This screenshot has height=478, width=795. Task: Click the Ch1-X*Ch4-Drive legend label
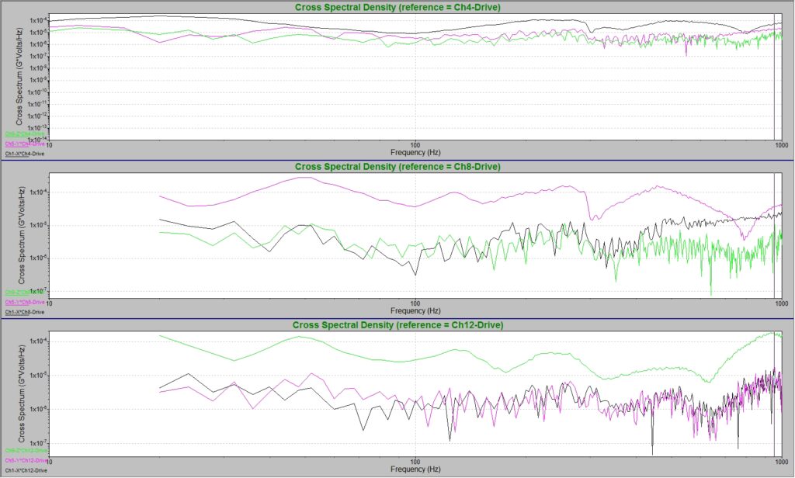pos(24,154)
